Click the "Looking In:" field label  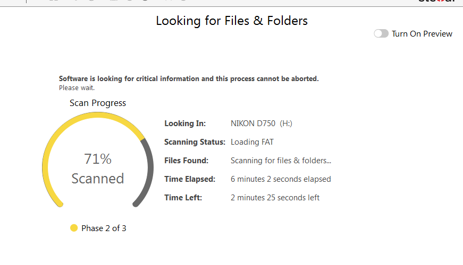pyautogui.click(x=185, y=123)
